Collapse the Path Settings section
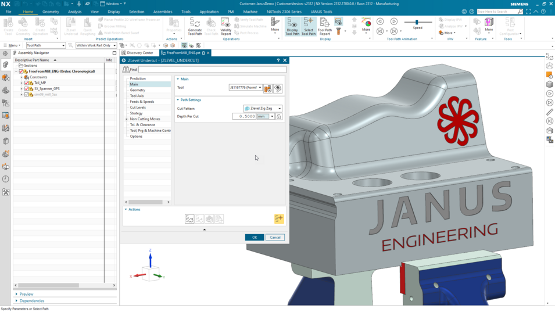The image size is (555, 312). point(178,100)
